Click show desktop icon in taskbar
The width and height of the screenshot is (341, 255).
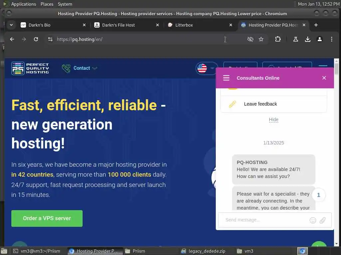click(x=4, y=251)
